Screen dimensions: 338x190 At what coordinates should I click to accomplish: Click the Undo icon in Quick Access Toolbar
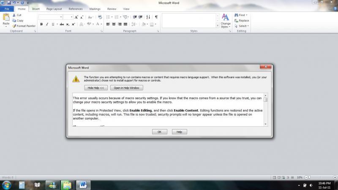tap(14, 3)
